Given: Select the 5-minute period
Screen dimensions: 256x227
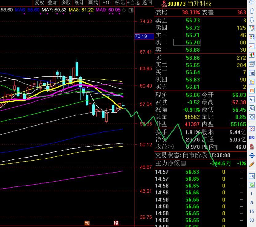Looking at the screenshot, I should click(251, 202).
